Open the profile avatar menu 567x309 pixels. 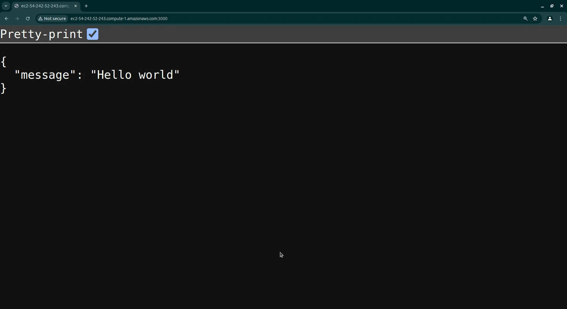coord(550,19)
